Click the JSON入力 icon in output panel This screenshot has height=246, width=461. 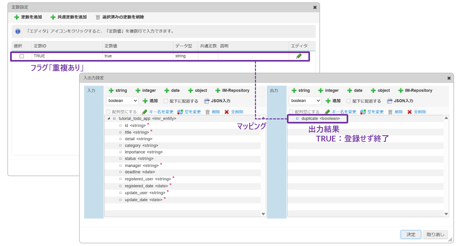(x=390, y=101)
